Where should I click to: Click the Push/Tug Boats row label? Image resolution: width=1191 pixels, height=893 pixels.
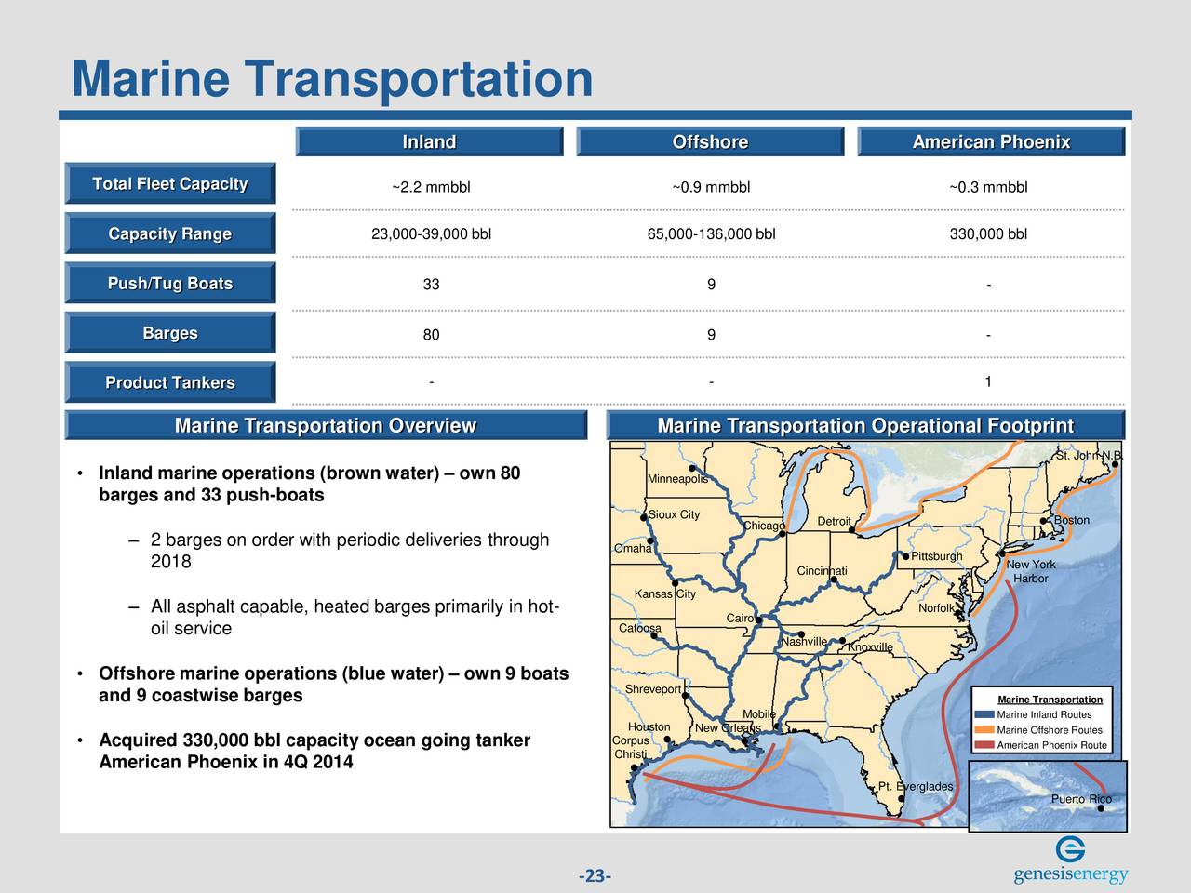(170, 283)
